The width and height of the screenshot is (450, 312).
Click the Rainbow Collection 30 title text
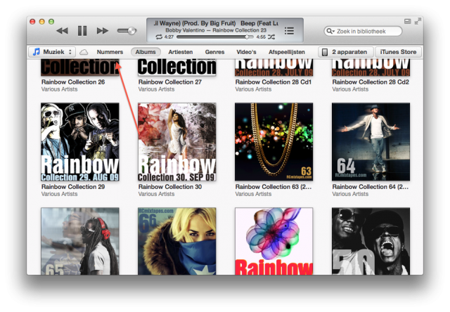point(170,187)
